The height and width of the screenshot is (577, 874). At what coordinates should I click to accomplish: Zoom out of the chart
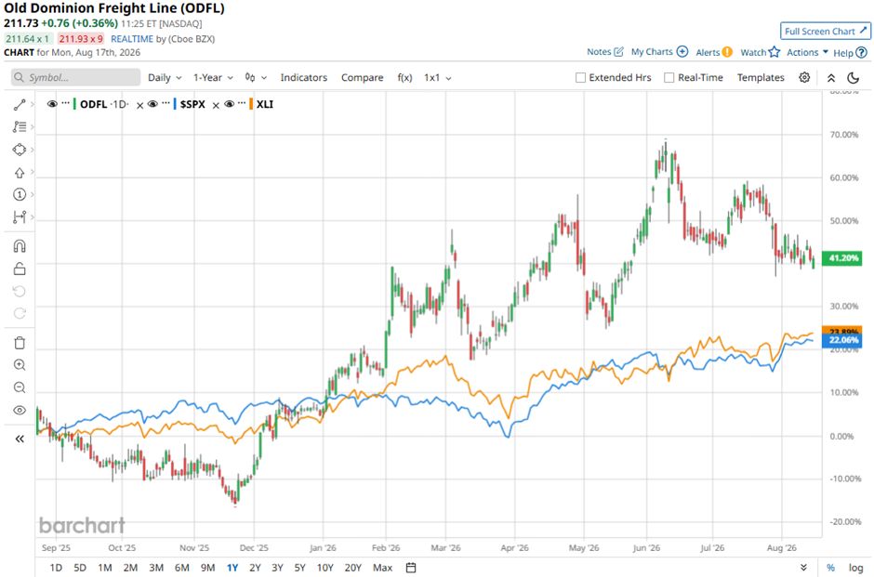(20, 387)
